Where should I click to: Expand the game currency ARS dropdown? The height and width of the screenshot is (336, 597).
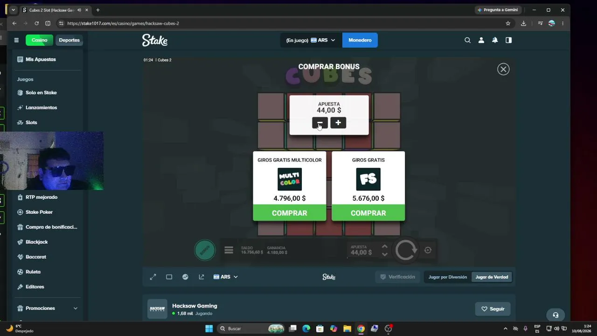pyautogui.click(x=226, y=277)
